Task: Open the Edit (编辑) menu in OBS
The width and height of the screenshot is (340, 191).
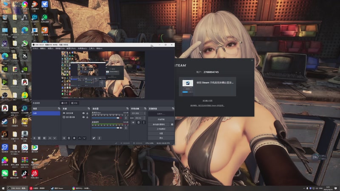Action: [x=43, y=48]
